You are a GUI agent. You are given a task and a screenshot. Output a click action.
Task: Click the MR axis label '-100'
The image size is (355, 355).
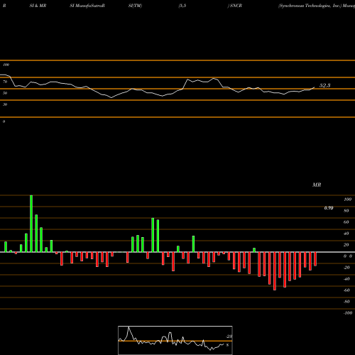point(348,313)
